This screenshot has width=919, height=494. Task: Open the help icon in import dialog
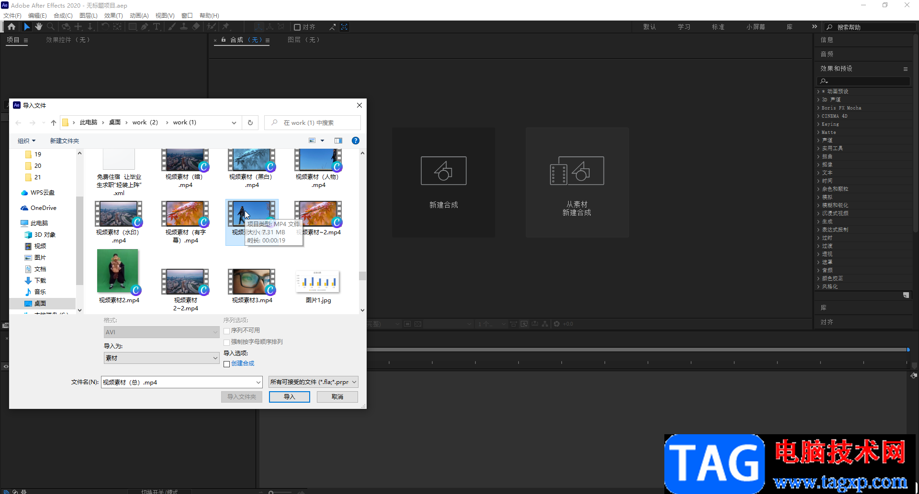[x=356, y=141]
